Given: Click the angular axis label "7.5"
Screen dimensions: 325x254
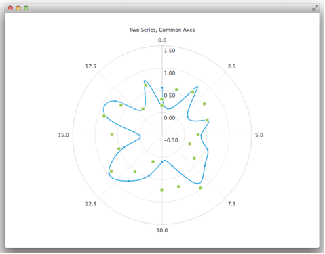Looking at the screenshot, I should (231, 204).
